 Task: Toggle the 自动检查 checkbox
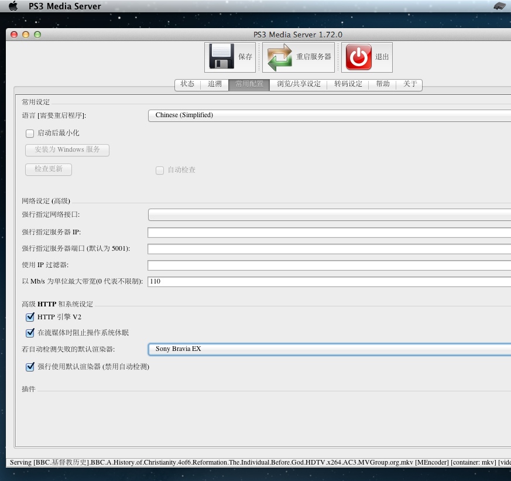point(160,170)
